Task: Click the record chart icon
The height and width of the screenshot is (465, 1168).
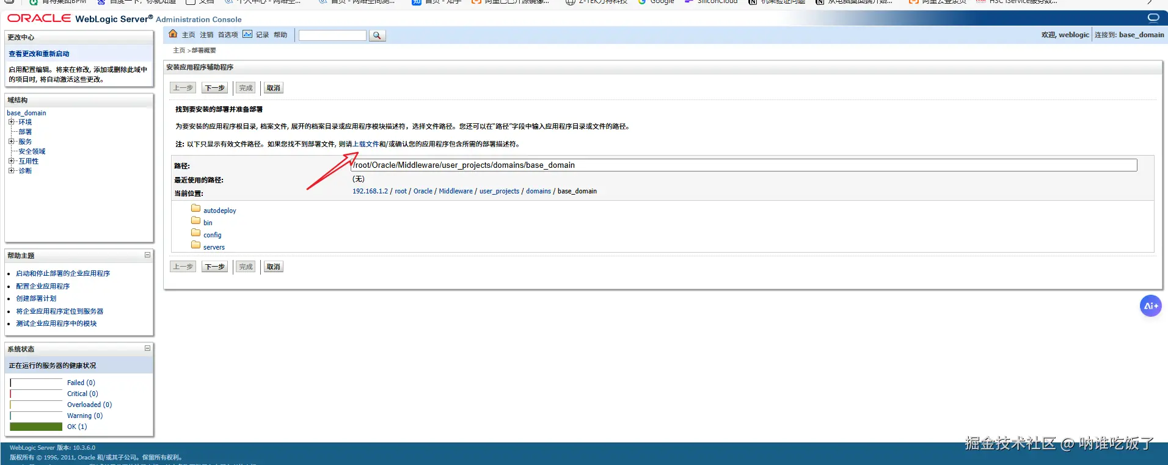Action: tap(247, 34)
